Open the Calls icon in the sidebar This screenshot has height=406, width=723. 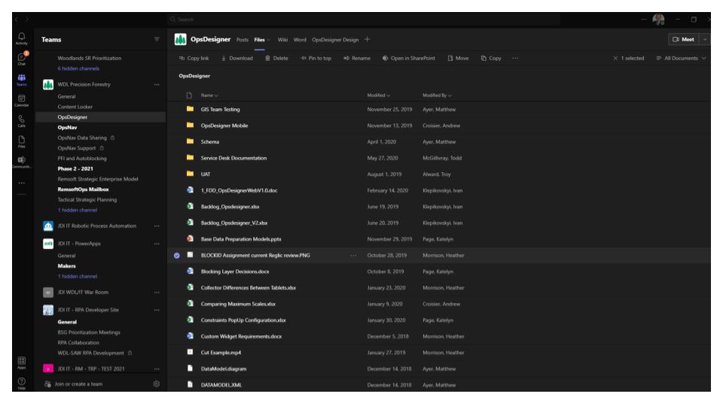(22, 121)
